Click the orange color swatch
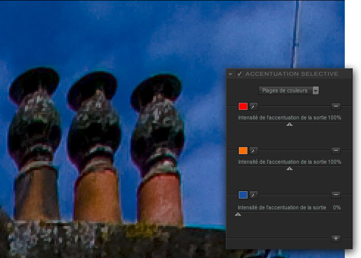Image resolution: width=361 pixels, height=258 pixels. click(243, 150)
